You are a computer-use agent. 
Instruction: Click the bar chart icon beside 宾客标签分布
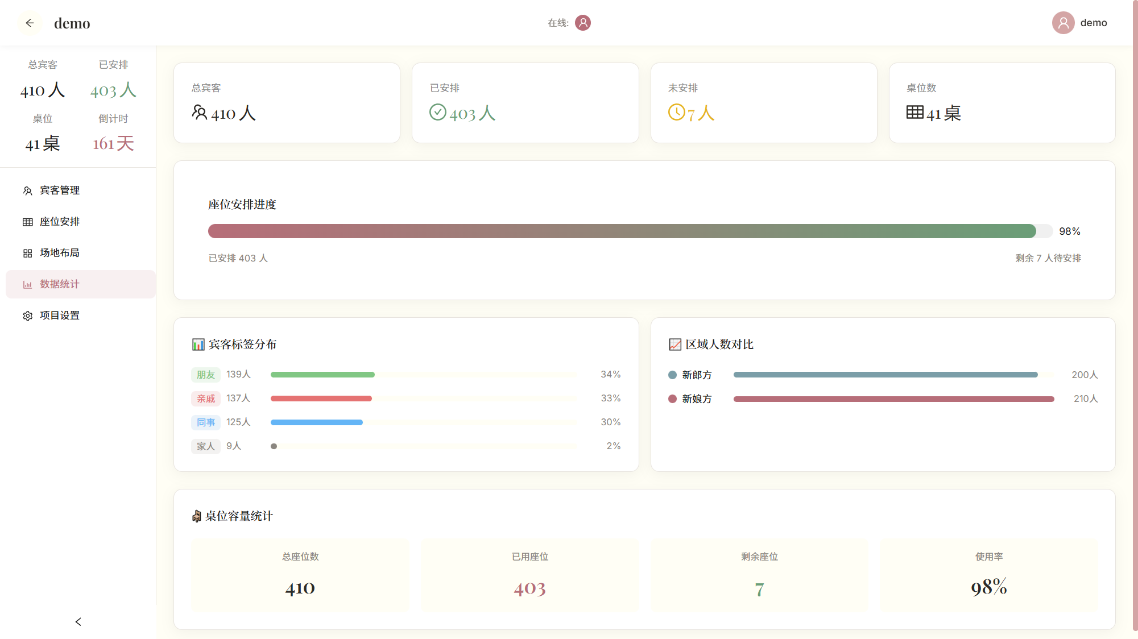(198, 345)
